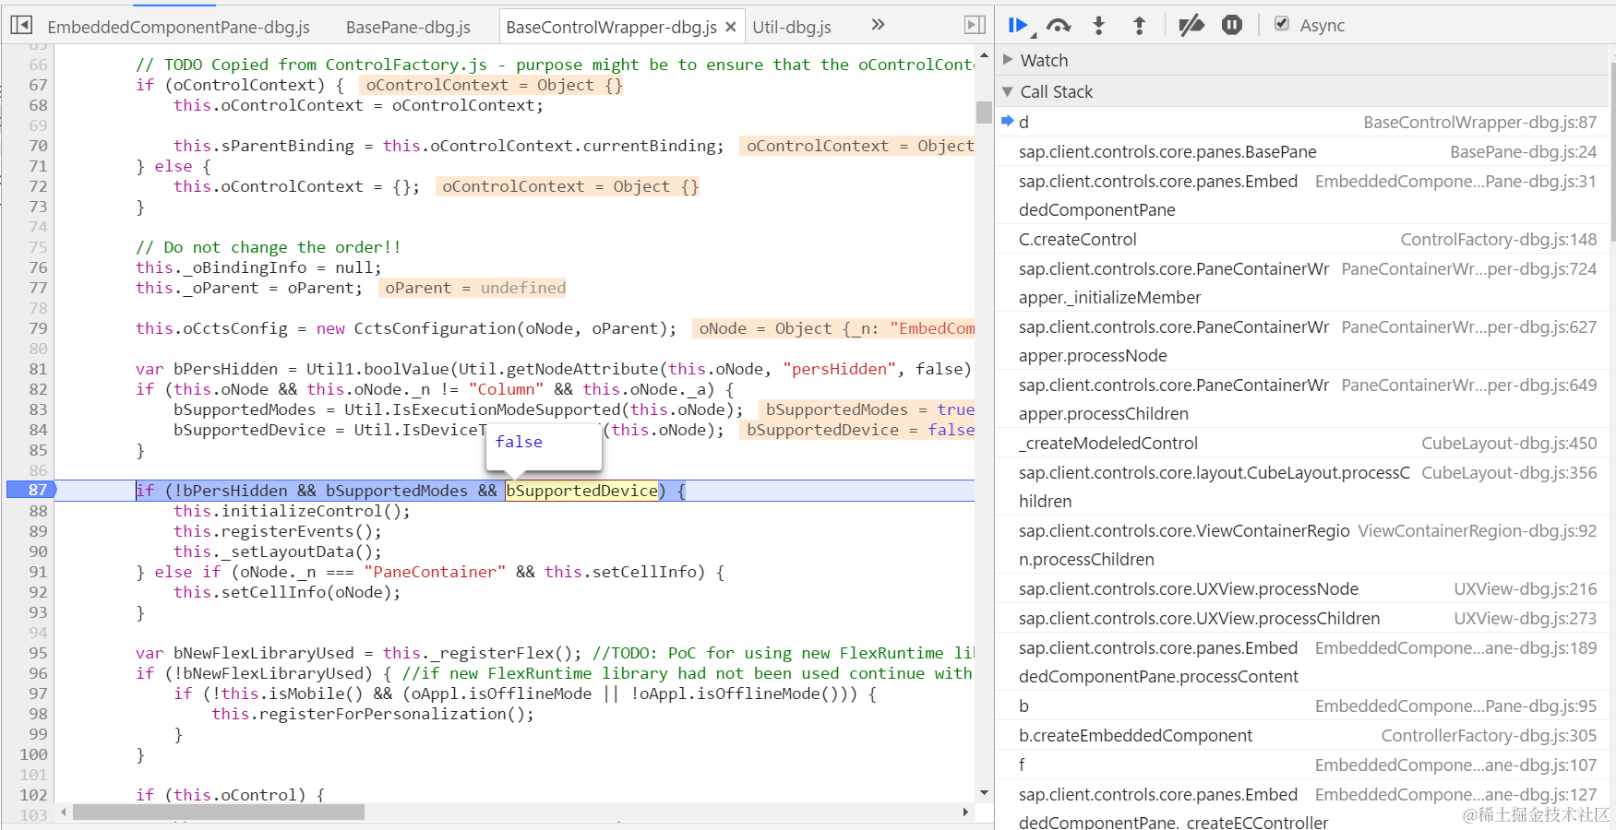Screen dimensions: 1616x830
Task: Step out of current function
Action: (x=1139, y=26)
